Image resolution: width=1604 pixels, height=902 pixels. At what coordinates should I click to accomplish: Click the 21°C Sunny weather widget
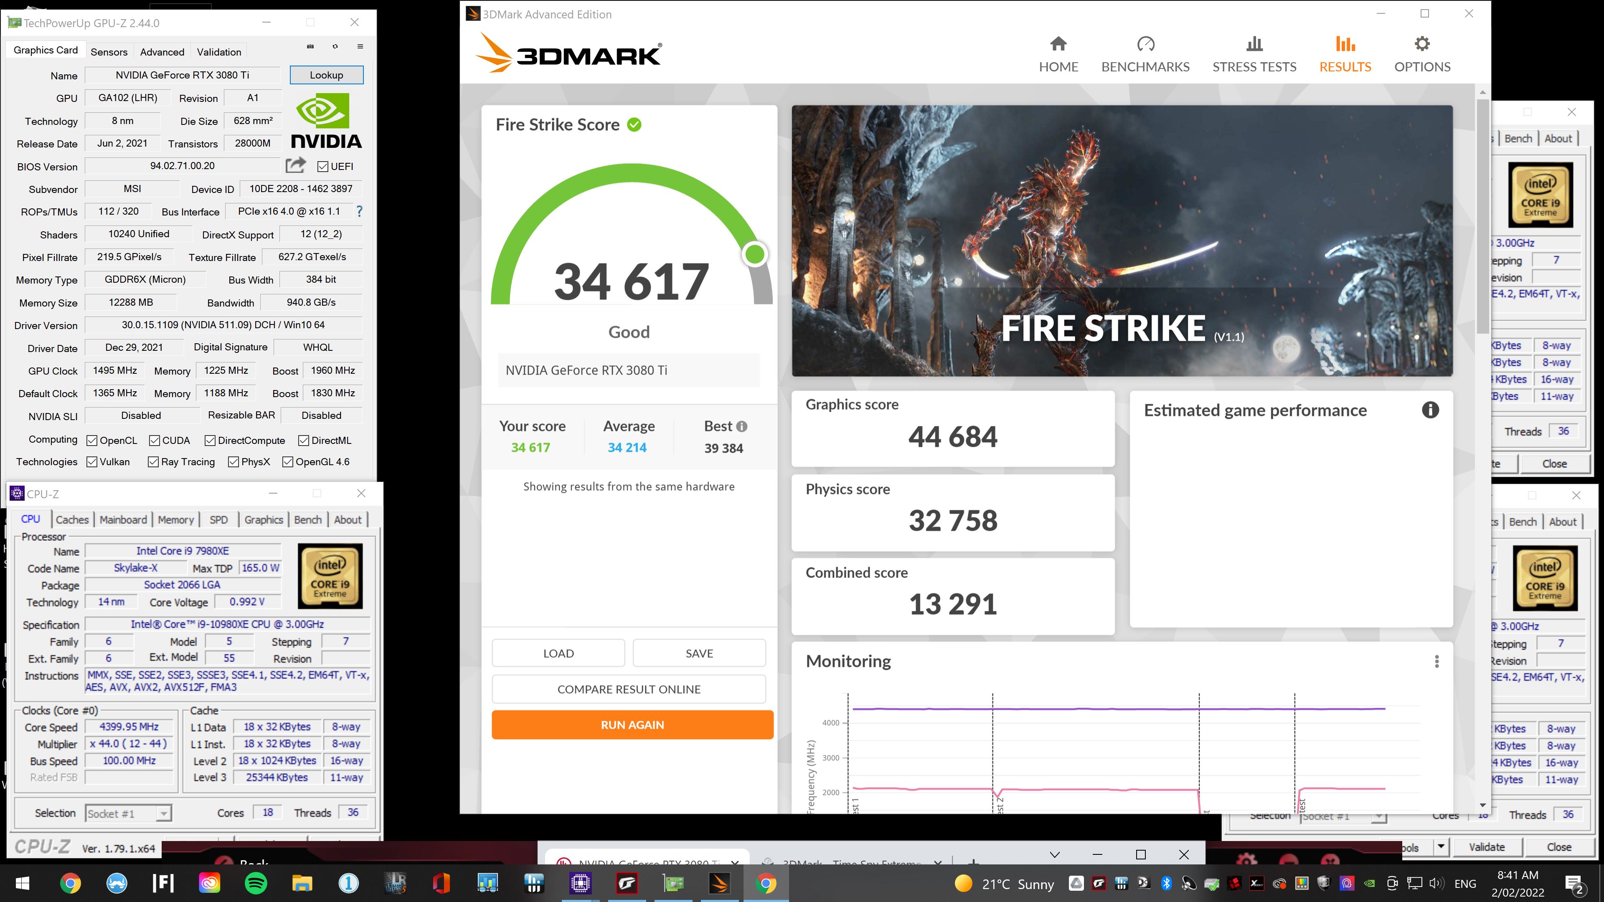pyautogui.click(x=1004, y=884)
